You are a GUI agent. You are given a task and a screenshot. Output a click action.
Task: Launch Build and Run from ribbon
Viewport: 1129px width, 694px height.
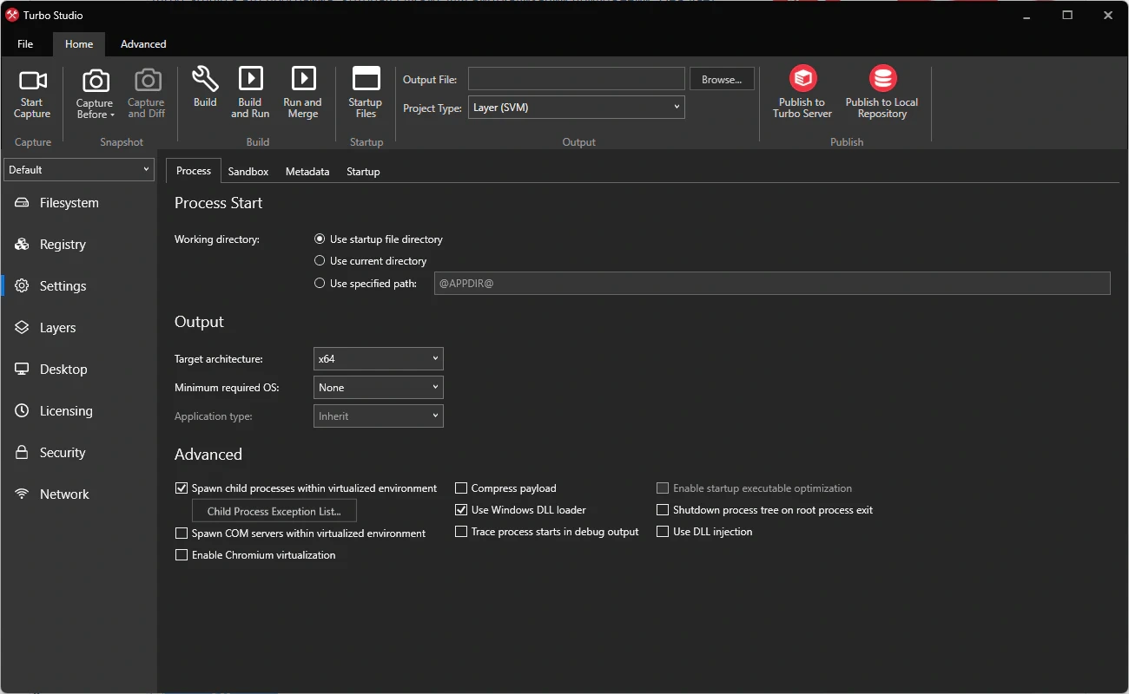coord(250,80)
